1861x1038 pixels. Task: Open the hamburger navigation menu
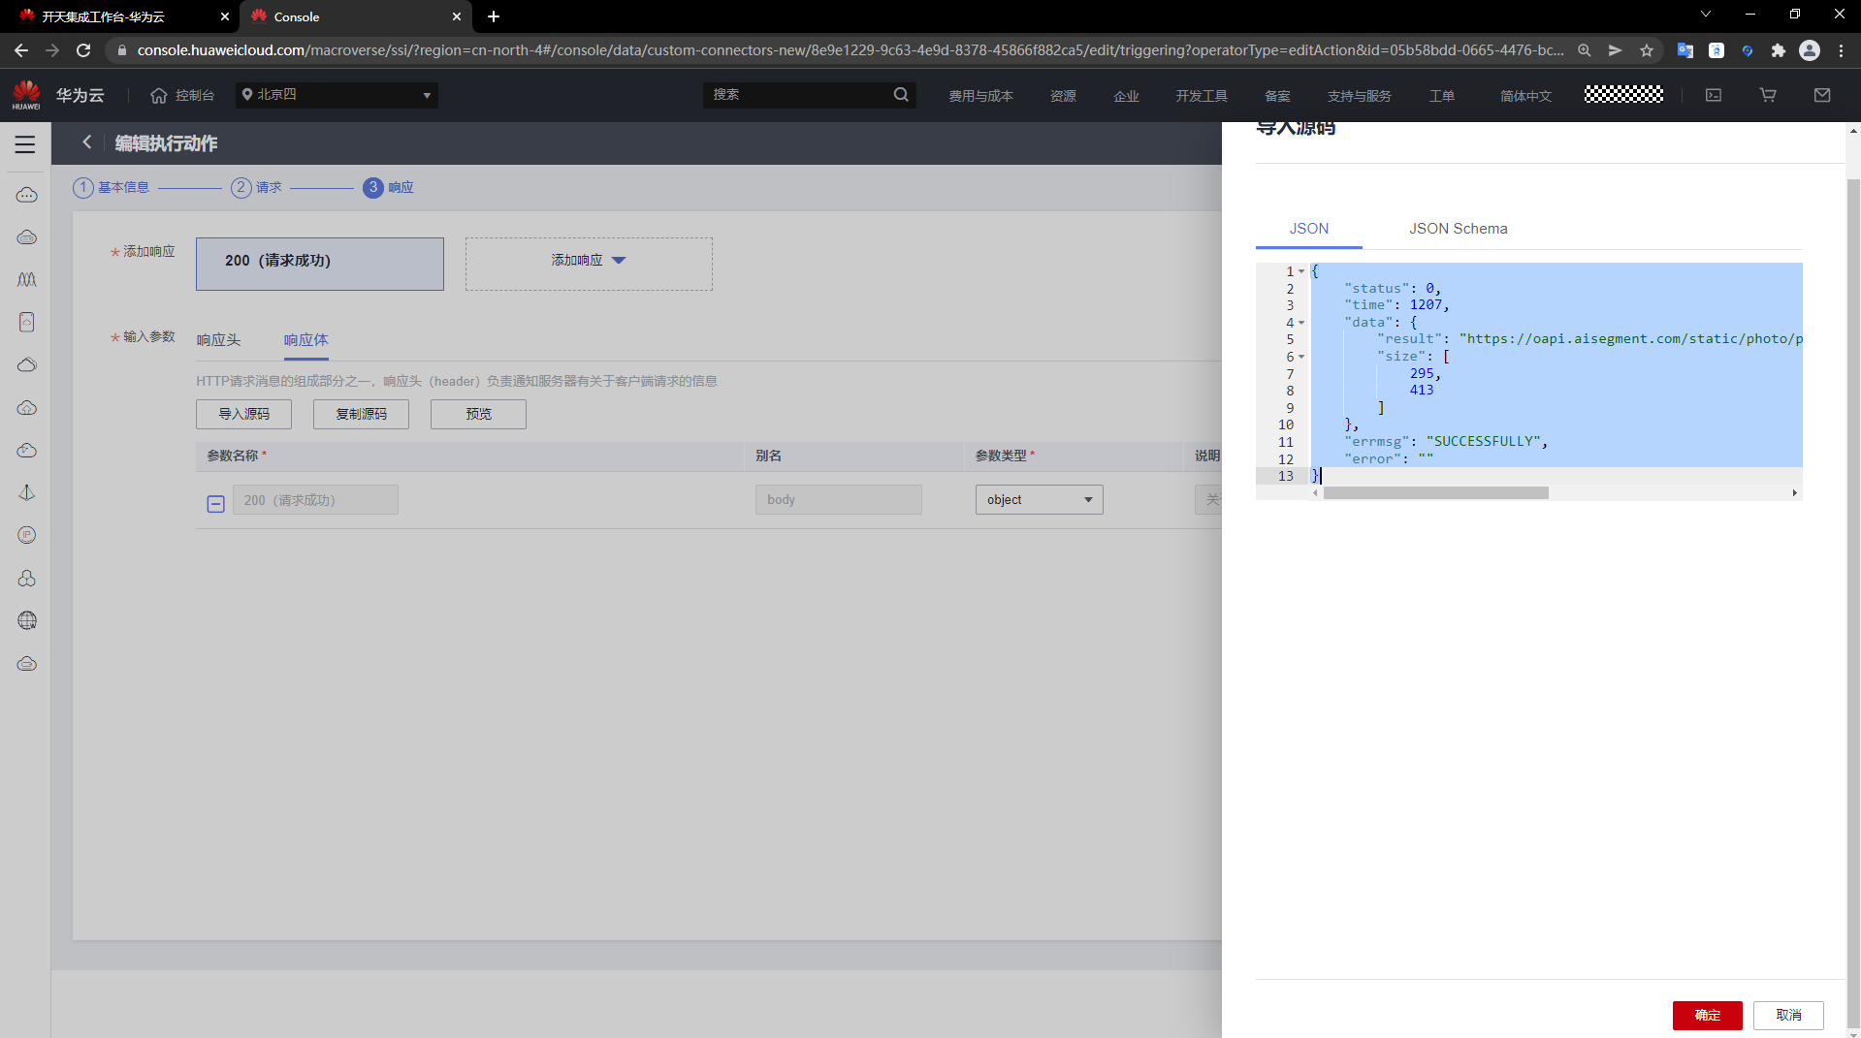click(25, 144)
